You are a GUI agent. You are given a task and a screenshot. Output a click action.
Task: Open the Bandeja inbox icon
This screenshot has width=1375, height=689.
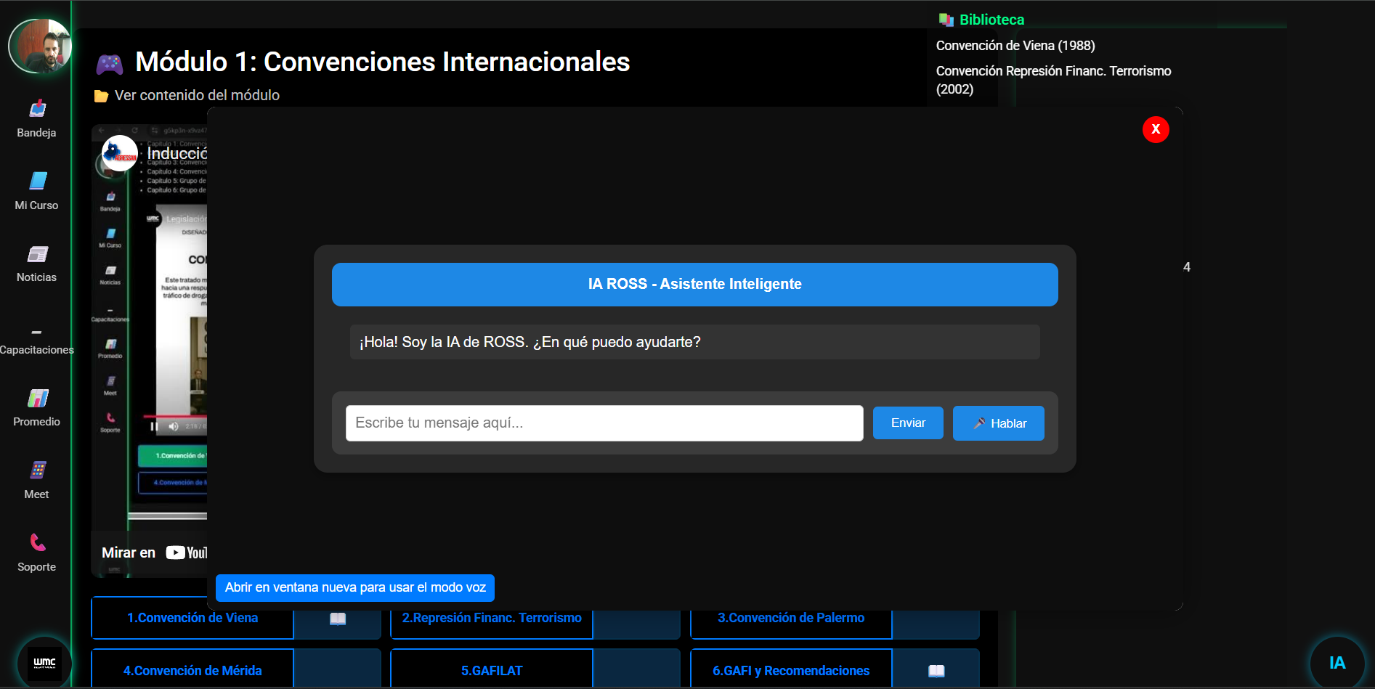point(37,109)
